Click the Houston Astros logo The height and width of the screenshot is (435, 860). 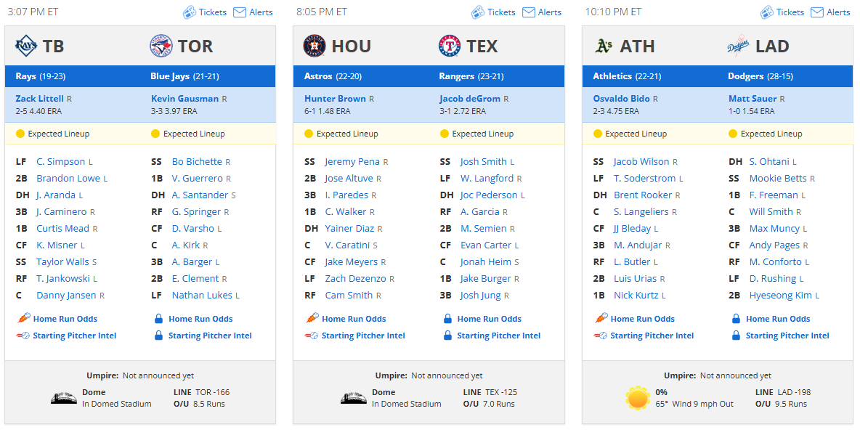point(315,46)
